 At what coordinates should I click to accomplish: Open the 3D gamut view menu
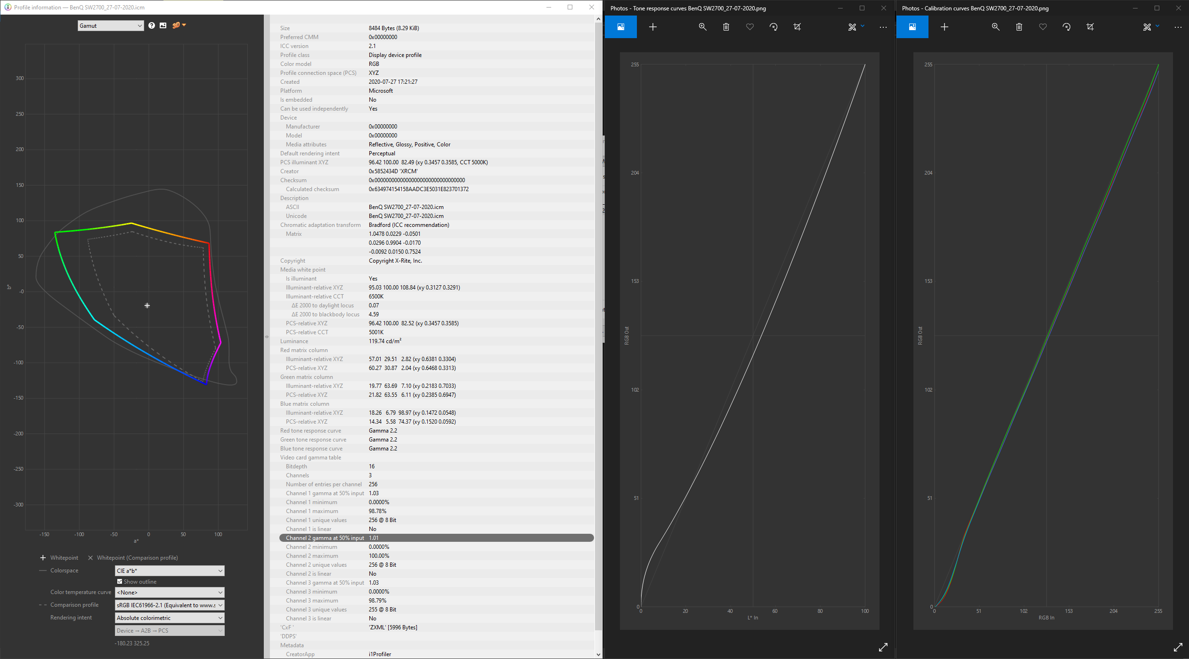[179, 25]
